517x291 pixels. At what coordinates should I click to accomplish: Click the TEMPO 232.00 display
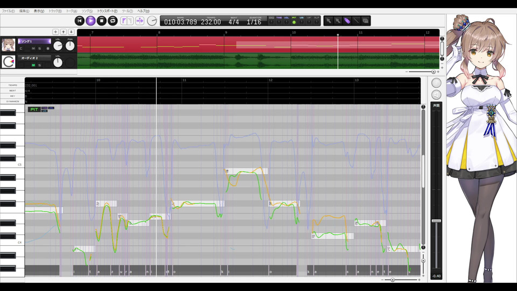[211, 22]
